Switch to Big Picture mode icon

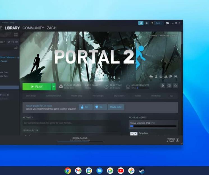167,23
